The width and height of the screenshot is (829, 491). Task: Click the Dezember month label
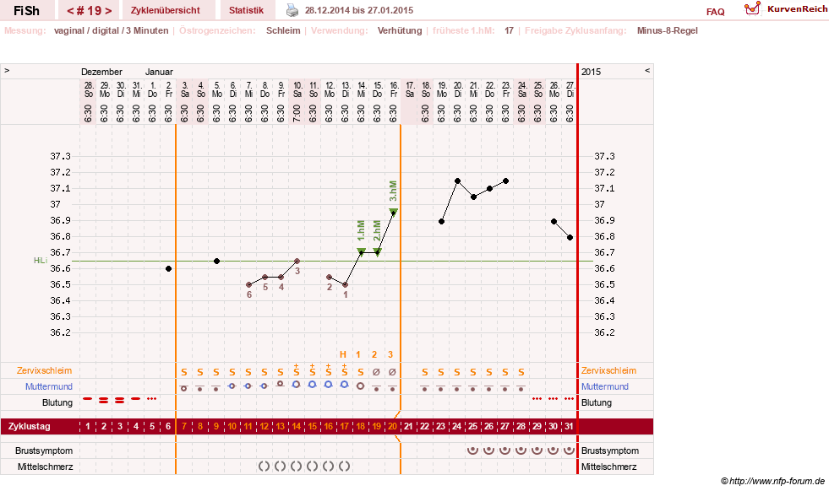(x=101, y=72)
